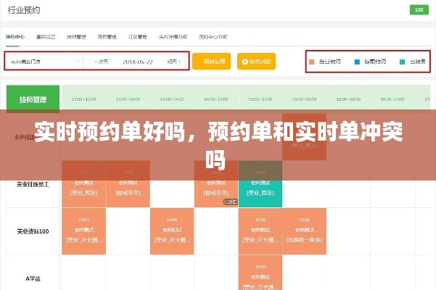Go to next day in date picker
Screen dimensions: 436x290
pyautogui.click(x=173, y=62)
